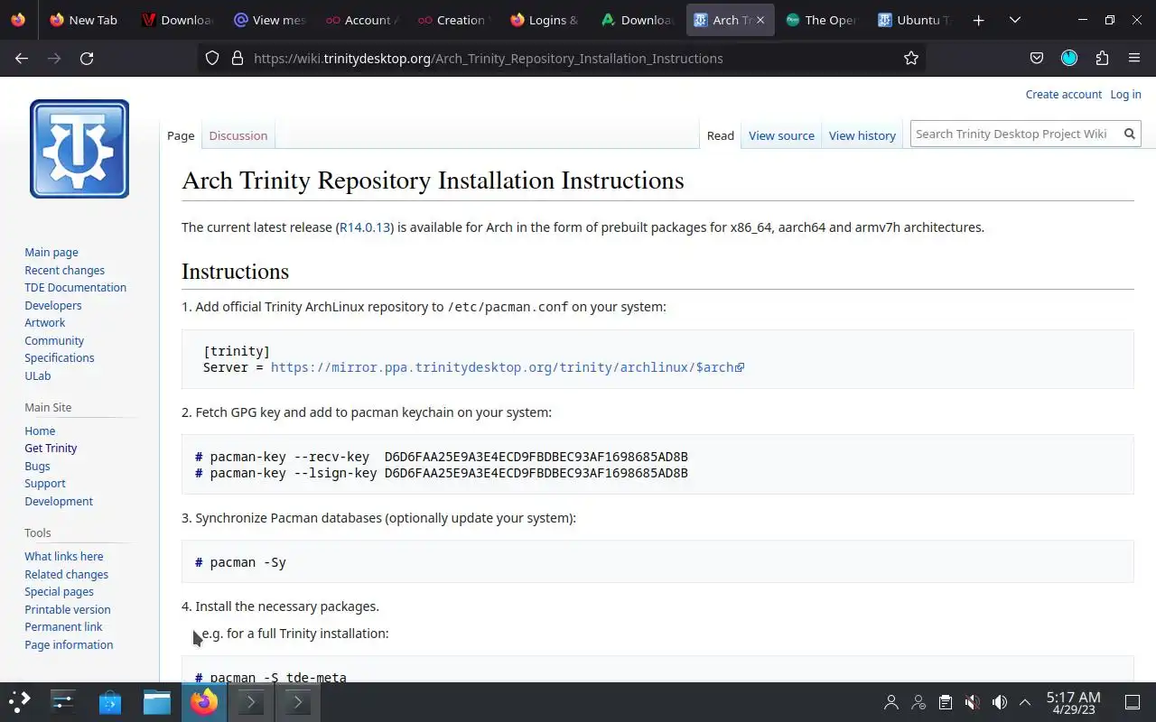Click the volume speaker tray icon
This screenshot has height=722, width=1156.
pos(999,701)
